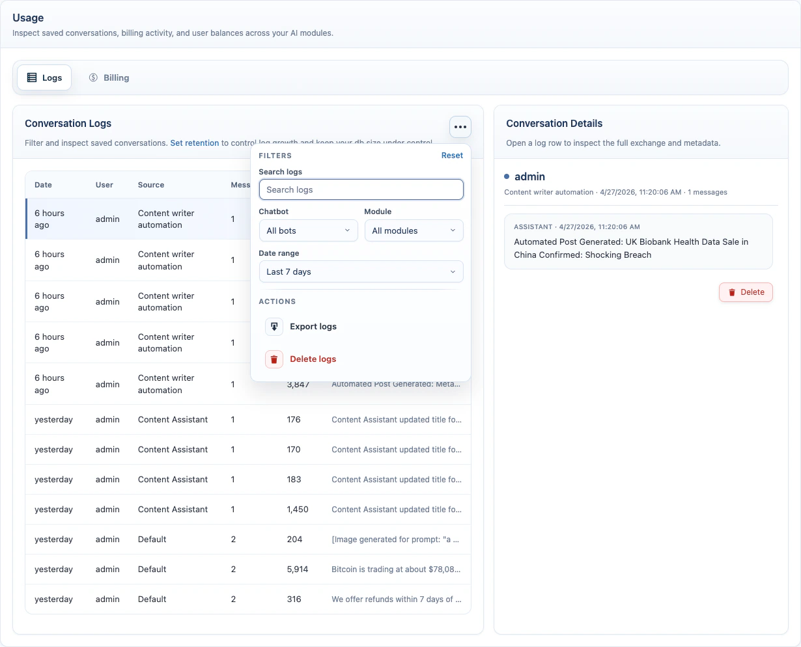Change the Last 7 days date range
This screenshot has height=647, width=801.
361,271
